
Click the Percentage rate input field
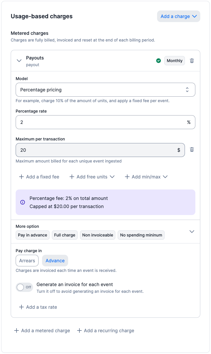pyautogui.click(x=101, y=122)
